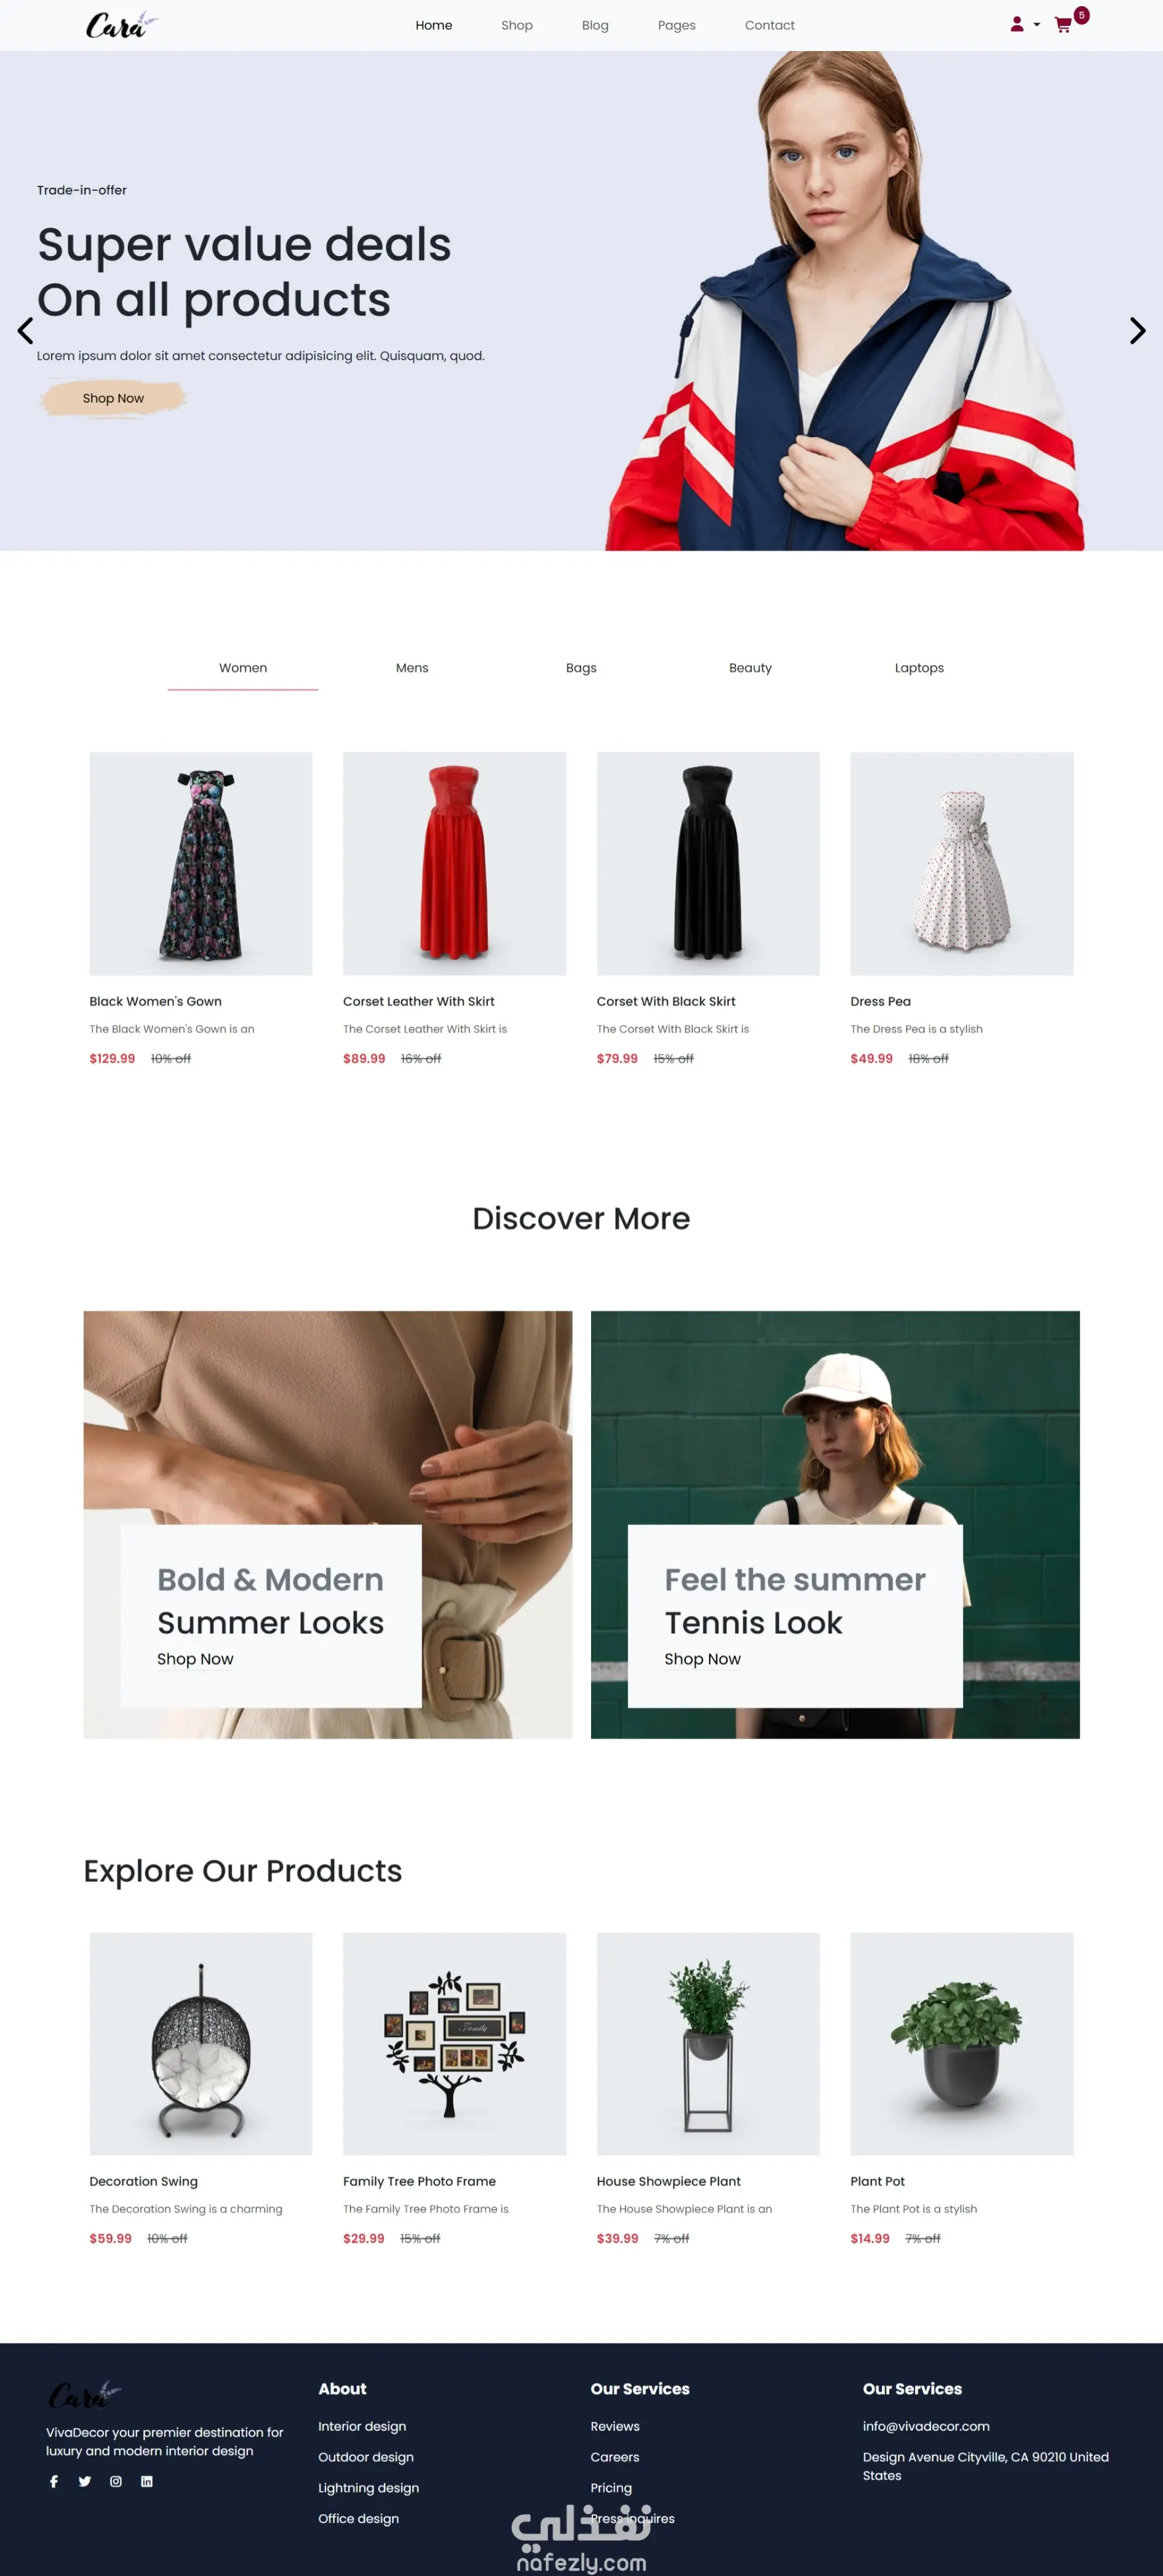Image resolution: width=1163 pixels, height=2576 pixels.
Task: Click the Cara logo in header
Action: 121,25
